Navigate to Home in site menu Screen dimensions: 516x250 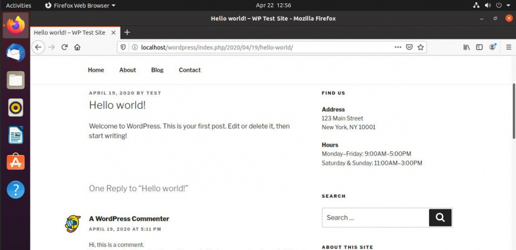95,70
